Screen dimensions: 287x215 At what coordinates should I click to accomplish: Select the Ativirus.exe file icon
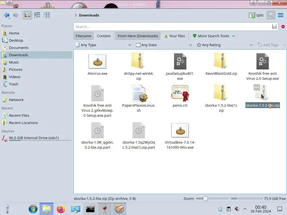click(97, 61)
